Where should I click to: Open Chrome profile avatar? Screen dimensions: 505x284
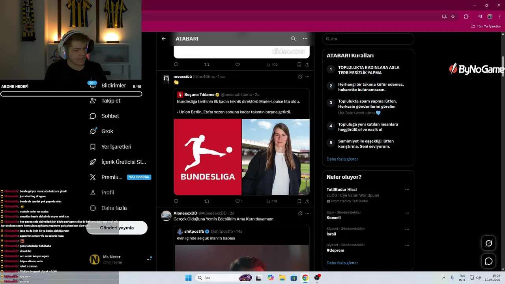pos(490,17)
